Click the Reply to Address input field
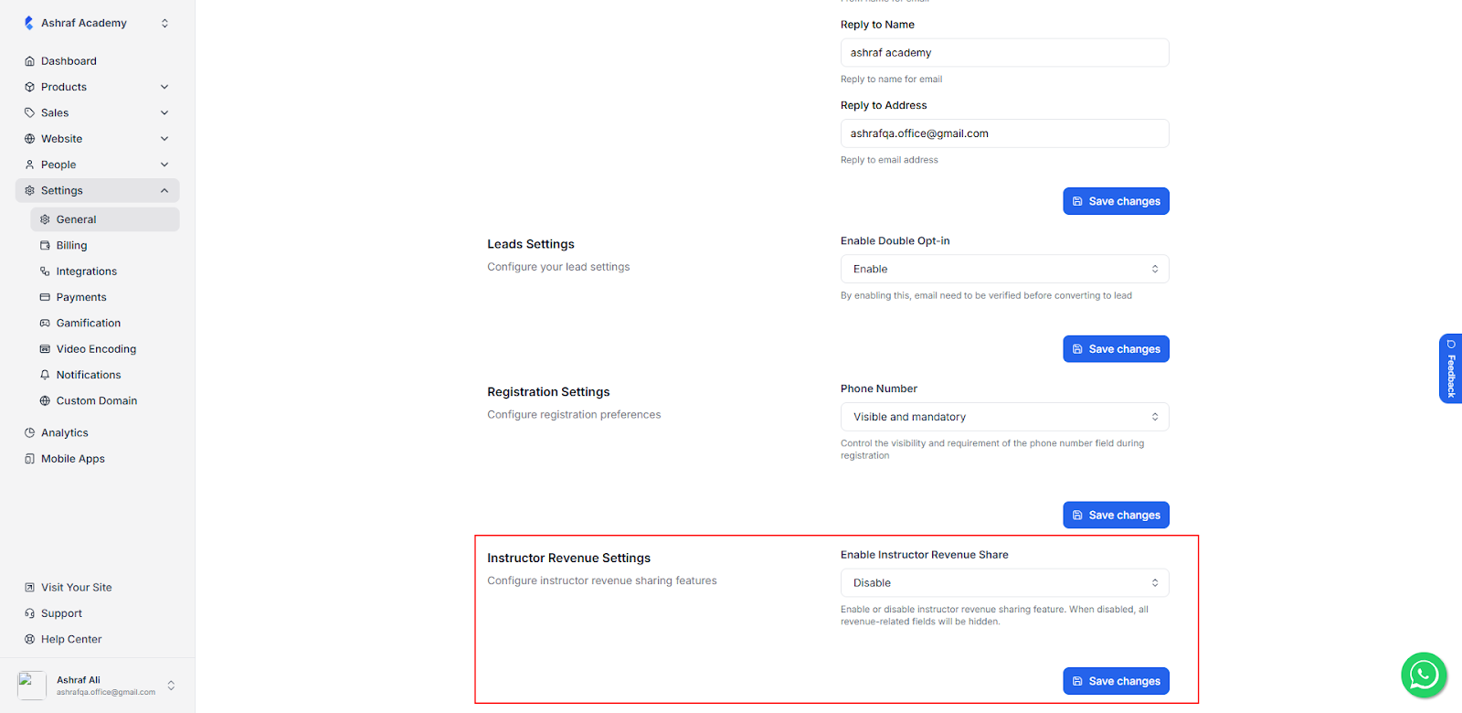 tap(1004, 133)
